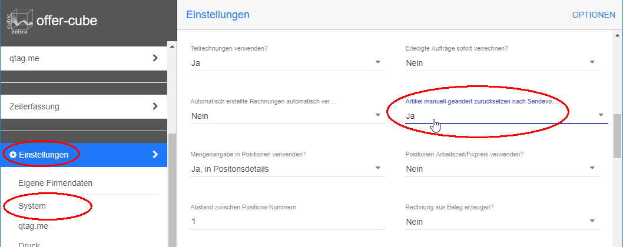Open Artikel manuell-geändert zurücksetzen dropdown
The width and height of the screenshot is (623, 247).
(x=601, y=115)
